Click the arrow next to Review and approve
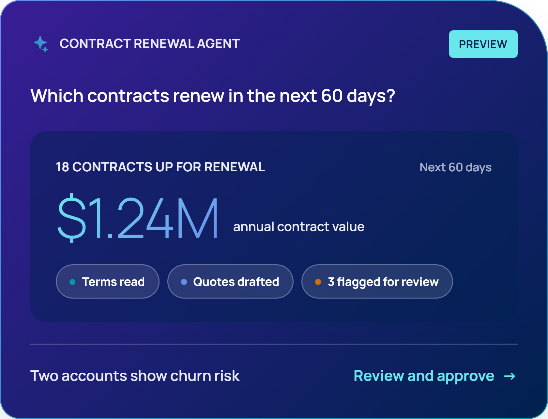The image size is (548, 419). [x=510, y=376]
